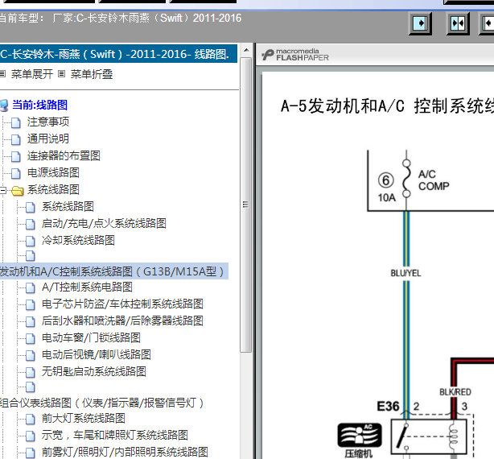Viewport: 494px width, 459px height.
Task: Click the page icon beside 示宽 entry
Action: pos(31,436)
